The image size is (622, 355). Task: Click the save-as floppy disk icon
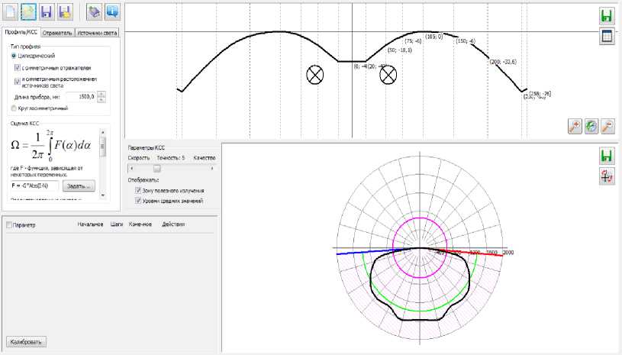coord(65,12)
